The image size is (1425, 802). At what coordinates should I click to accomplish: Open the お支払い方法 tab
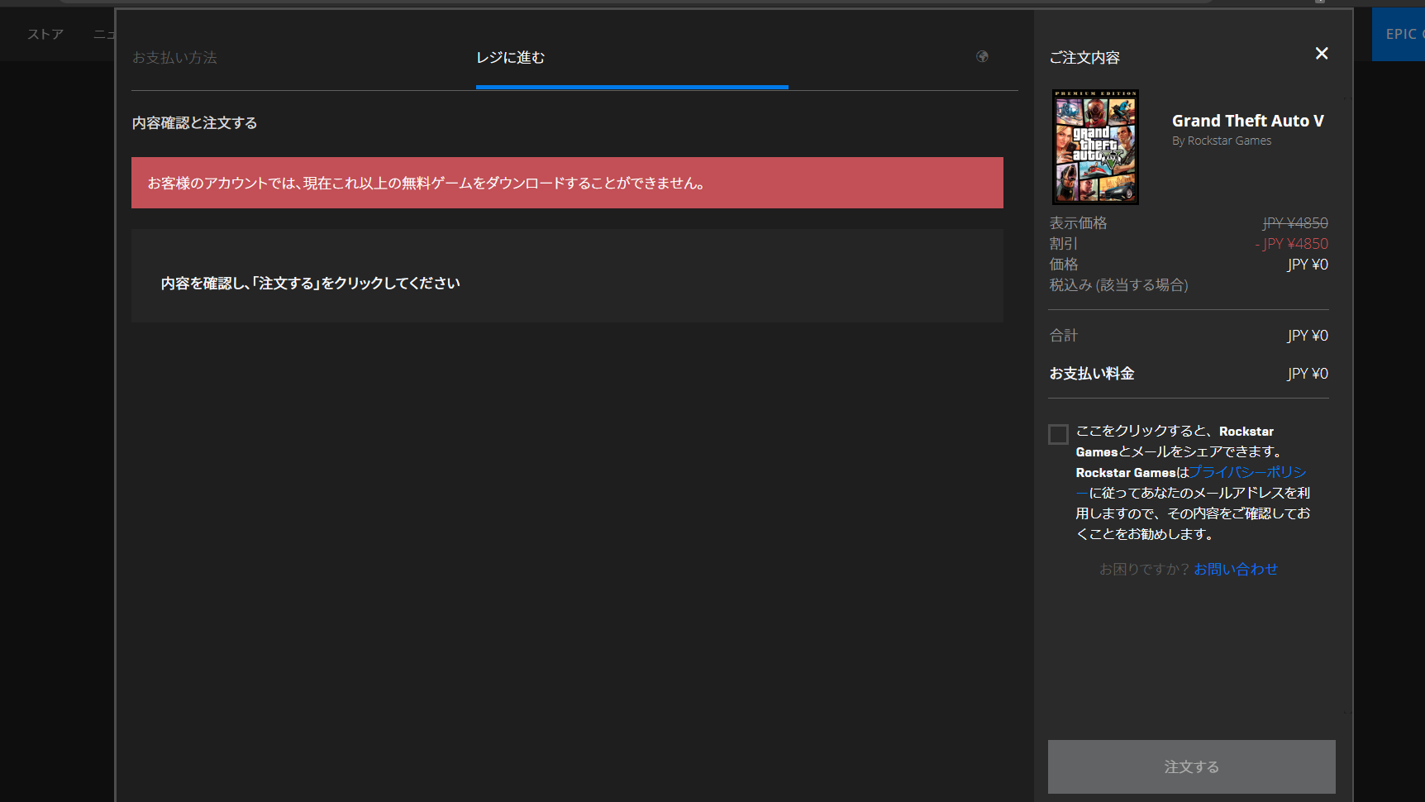(x=174, y=57)
